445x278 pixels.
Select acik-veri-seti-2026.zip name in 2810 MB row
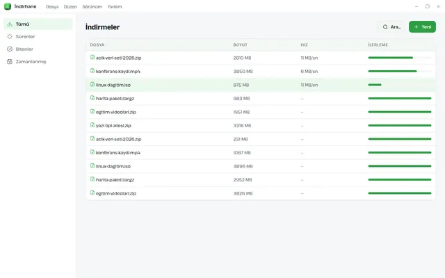119,58
